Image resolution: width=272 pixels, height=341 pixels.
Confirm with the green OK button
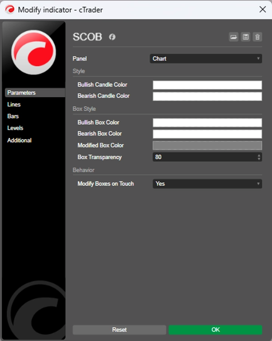pos(215,330)
